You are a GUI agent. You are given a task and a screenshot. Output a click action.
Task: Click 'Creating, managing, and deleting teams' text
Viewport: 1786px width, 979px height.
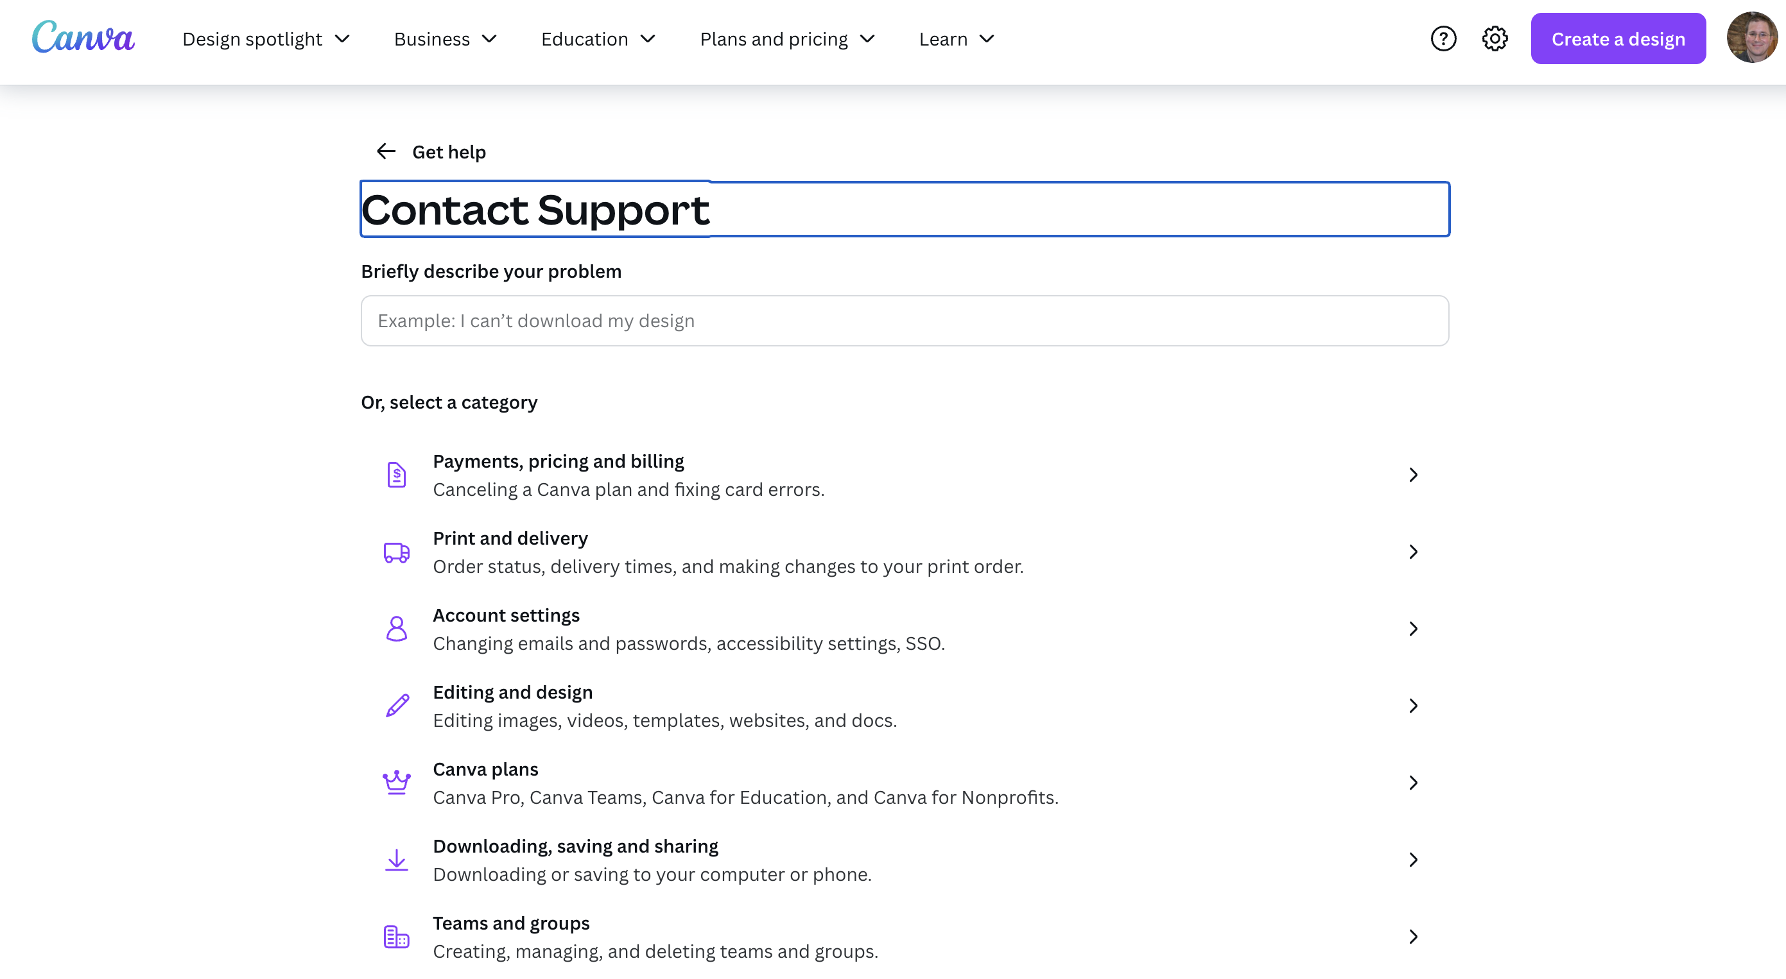pyautogui.click(x=655, y=951)
